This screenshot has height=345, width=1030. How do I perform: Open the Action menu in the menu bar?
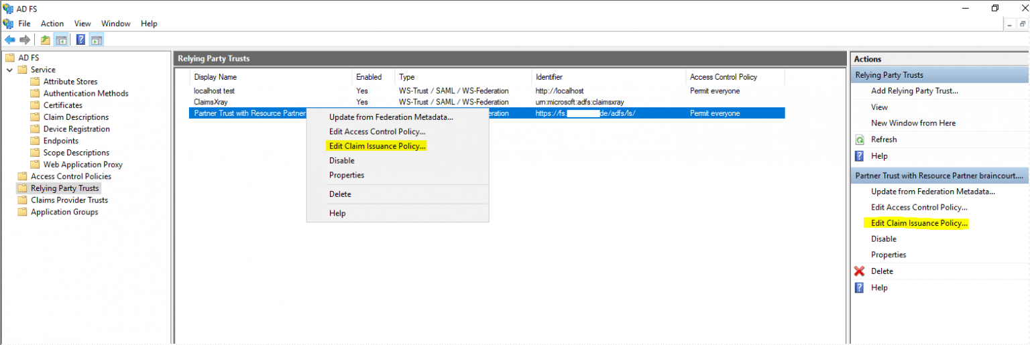(52, 23)
